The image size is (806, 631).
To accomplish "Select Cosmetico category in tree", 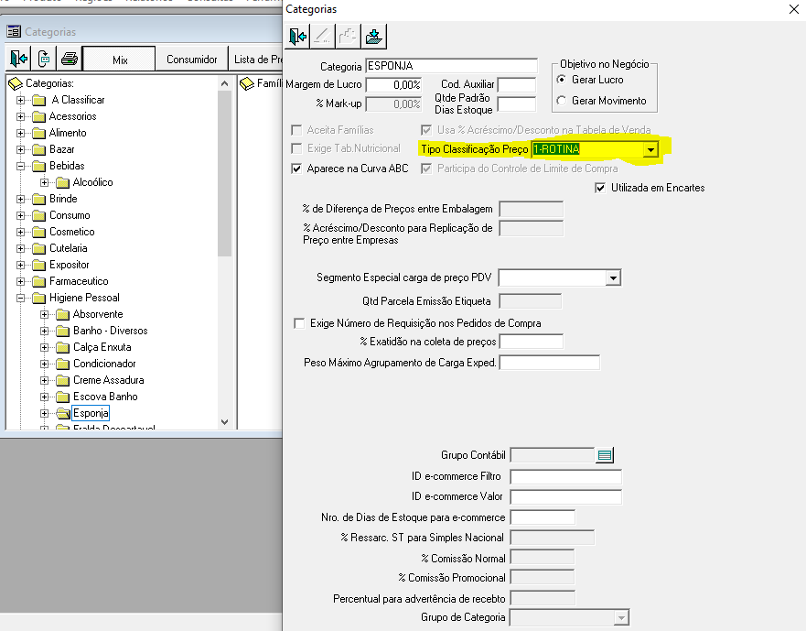I will pyautogui.click(x=72, y=232).
